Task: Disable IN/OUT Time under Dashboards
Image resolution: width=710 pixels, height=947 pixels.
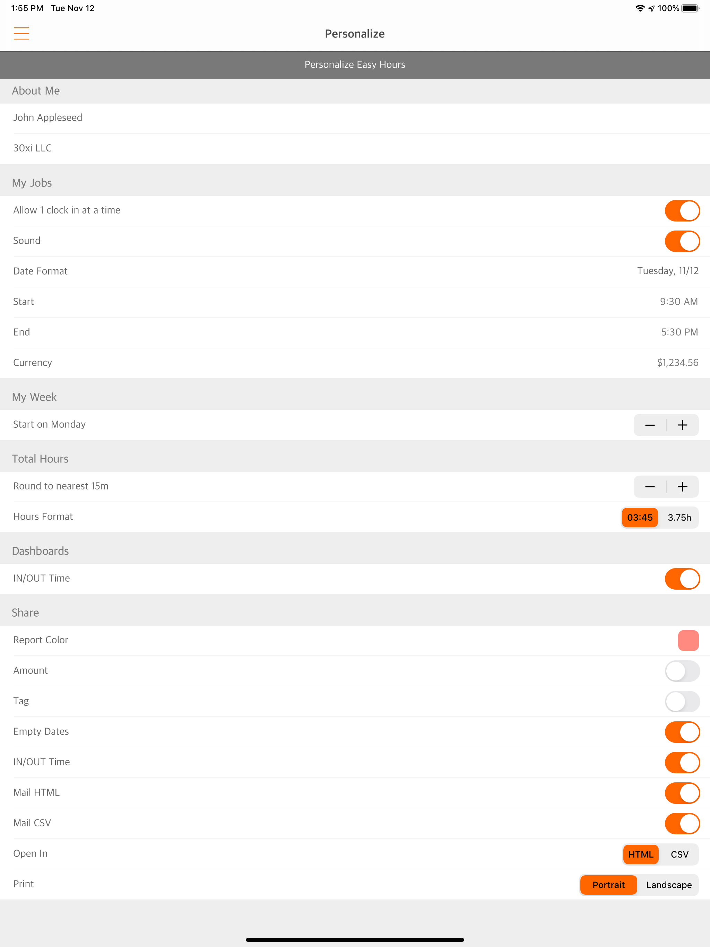Action: tap(682, 579)
